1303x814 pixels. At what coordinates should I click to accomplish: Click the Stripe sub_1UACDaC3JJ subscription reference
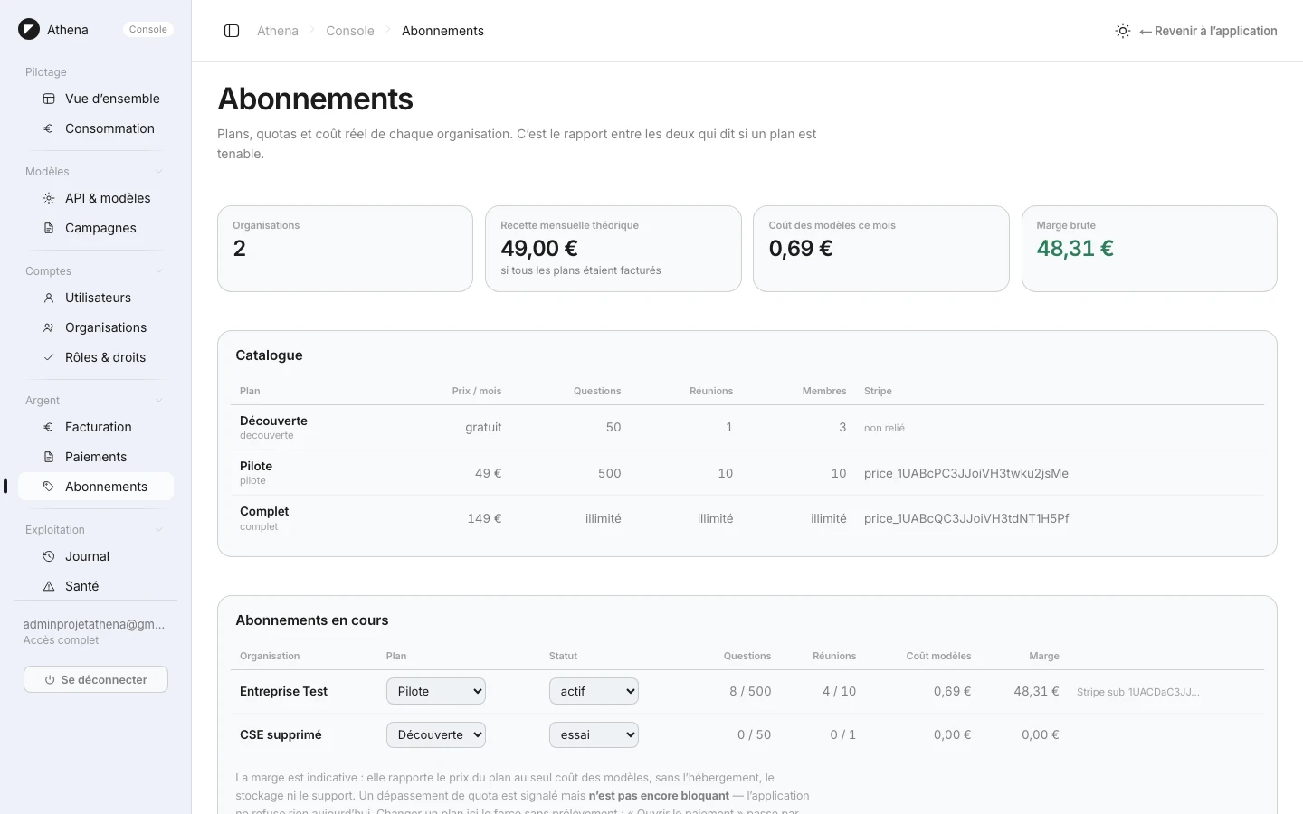tap(1138, 692)
